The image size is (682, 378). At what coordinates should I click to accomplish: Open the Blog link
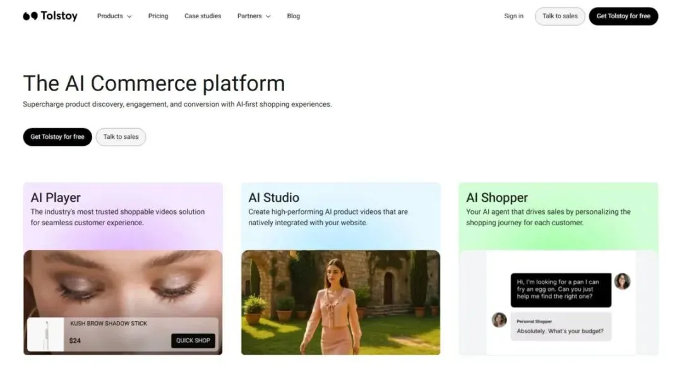click(x=293, y=16)
